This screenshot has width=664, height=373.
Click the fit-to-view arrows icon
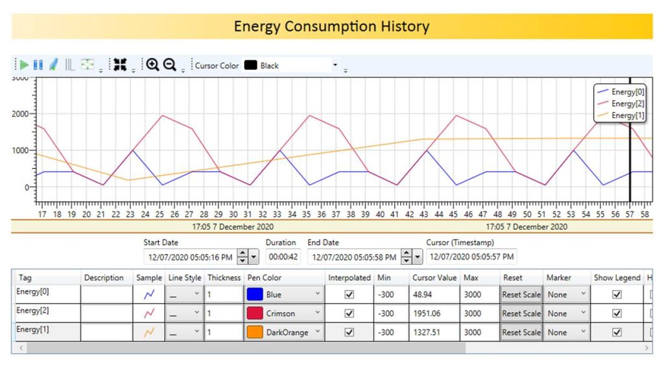coord(120,65)
